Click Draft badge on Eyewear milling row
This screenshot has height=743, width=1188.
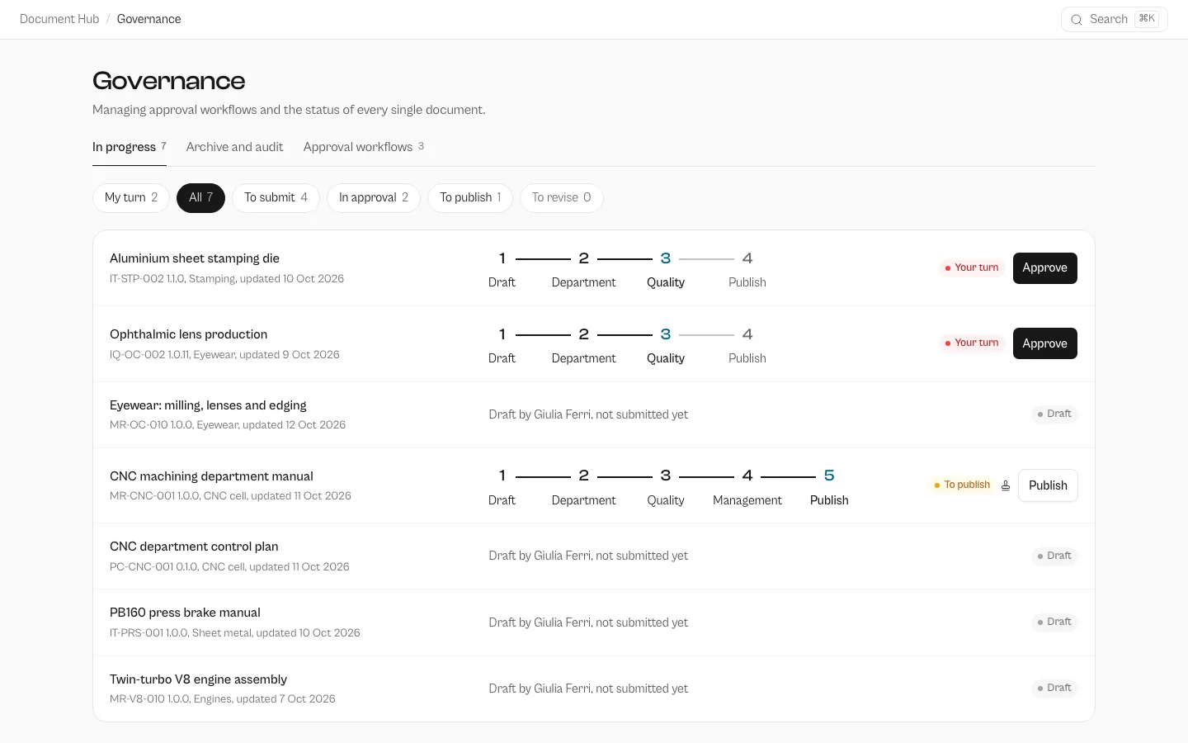coord(1054,414)
